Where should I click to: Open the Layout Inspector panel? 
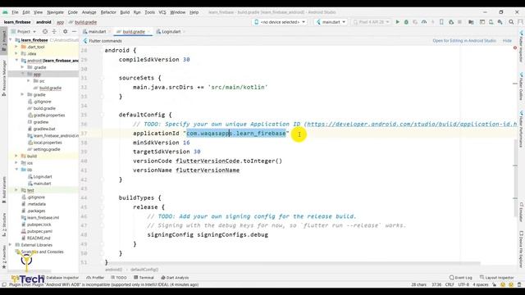pyautogui.click(x=497, y=278)
